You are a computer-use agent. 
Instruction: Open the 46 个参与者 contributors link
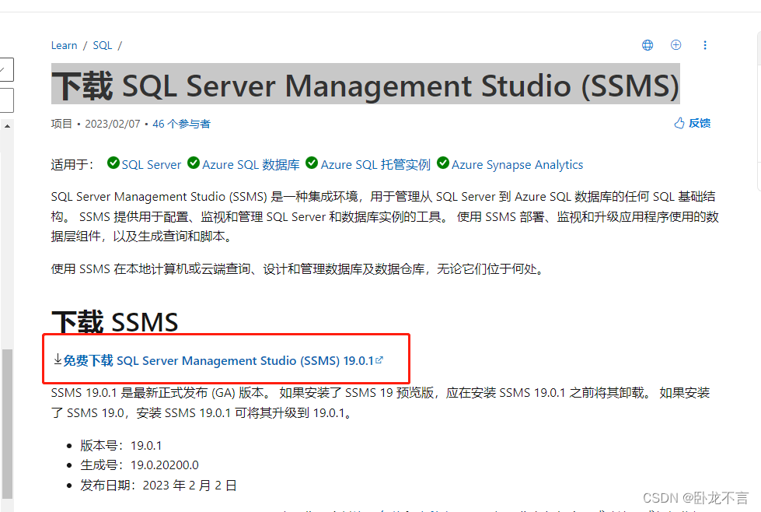[x=181, y=124]
